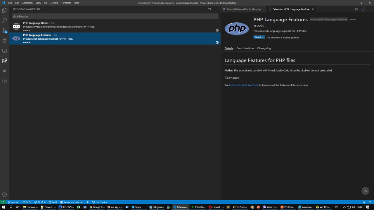Click the large PHP extension logo

237,29
